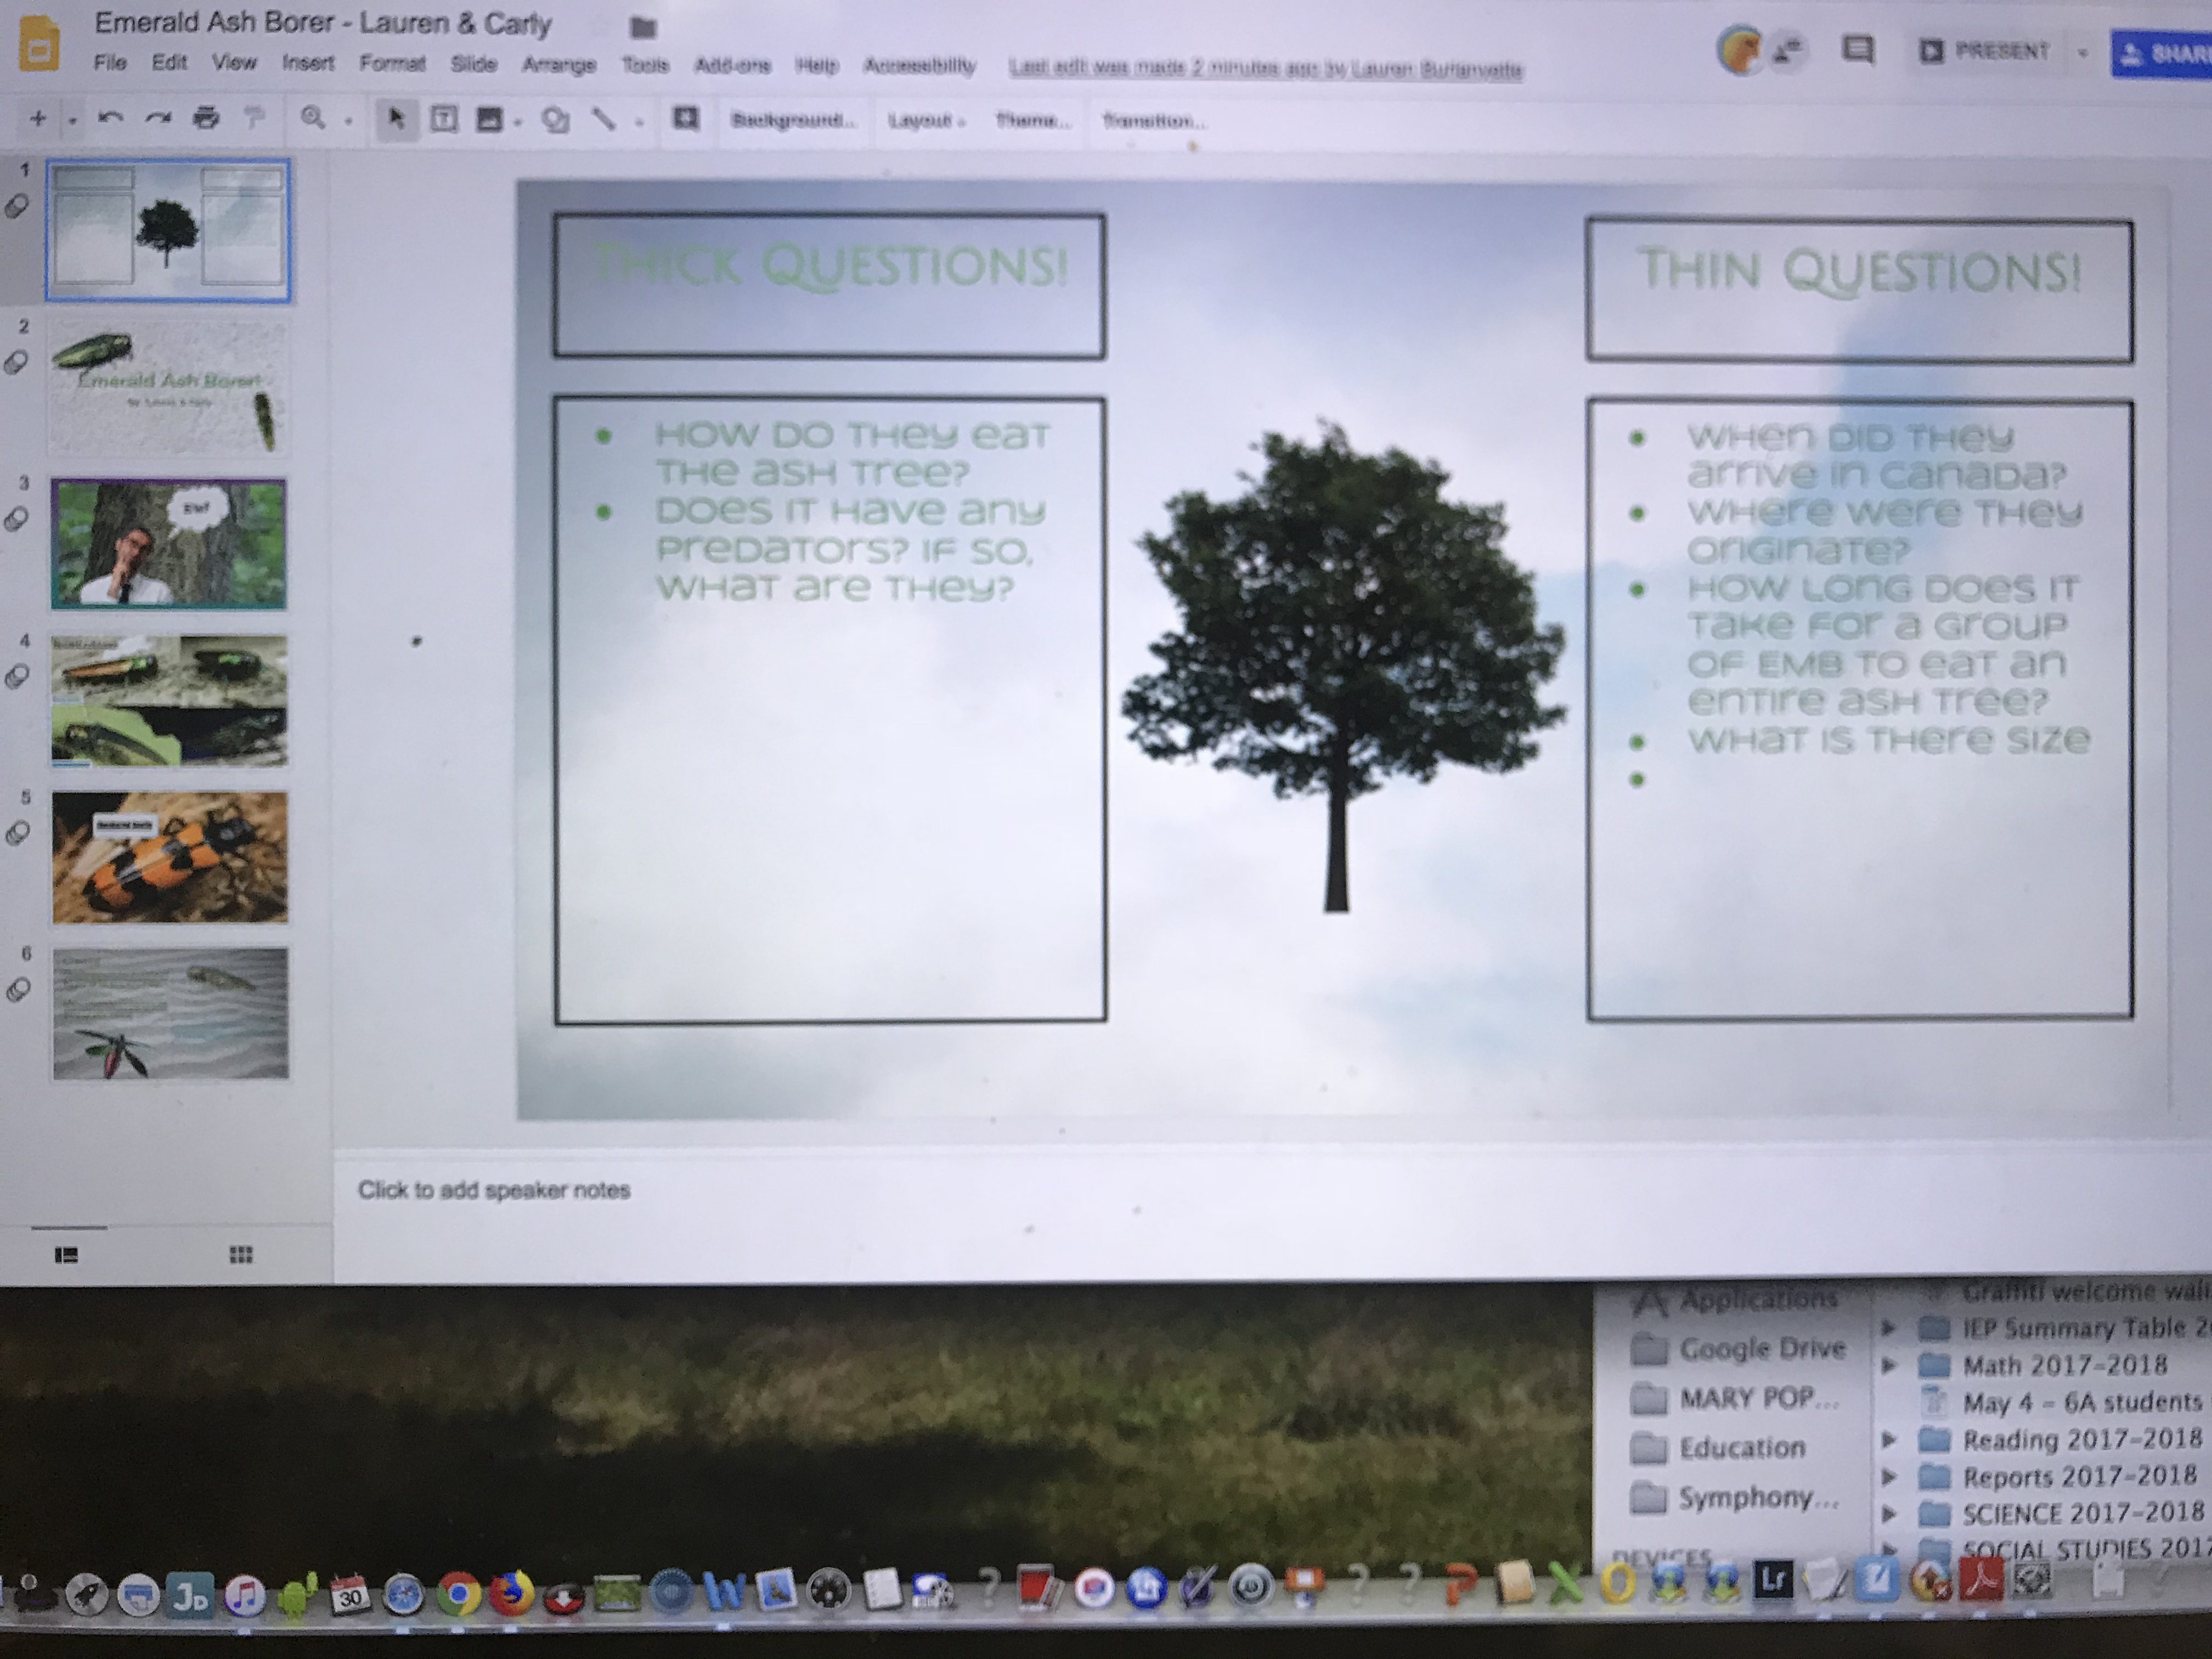The height and width of the screenshot is (1659, 2212).
Task: Switch to grid view
Action: click(x=241, y=1255)
